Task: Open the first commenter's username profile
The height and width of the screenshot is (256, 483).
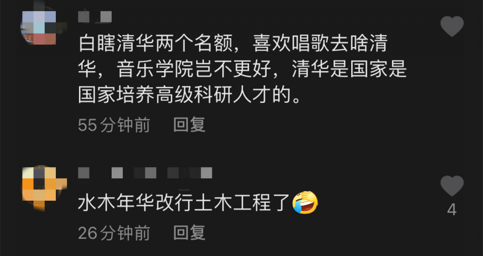Action: [95, 17]
